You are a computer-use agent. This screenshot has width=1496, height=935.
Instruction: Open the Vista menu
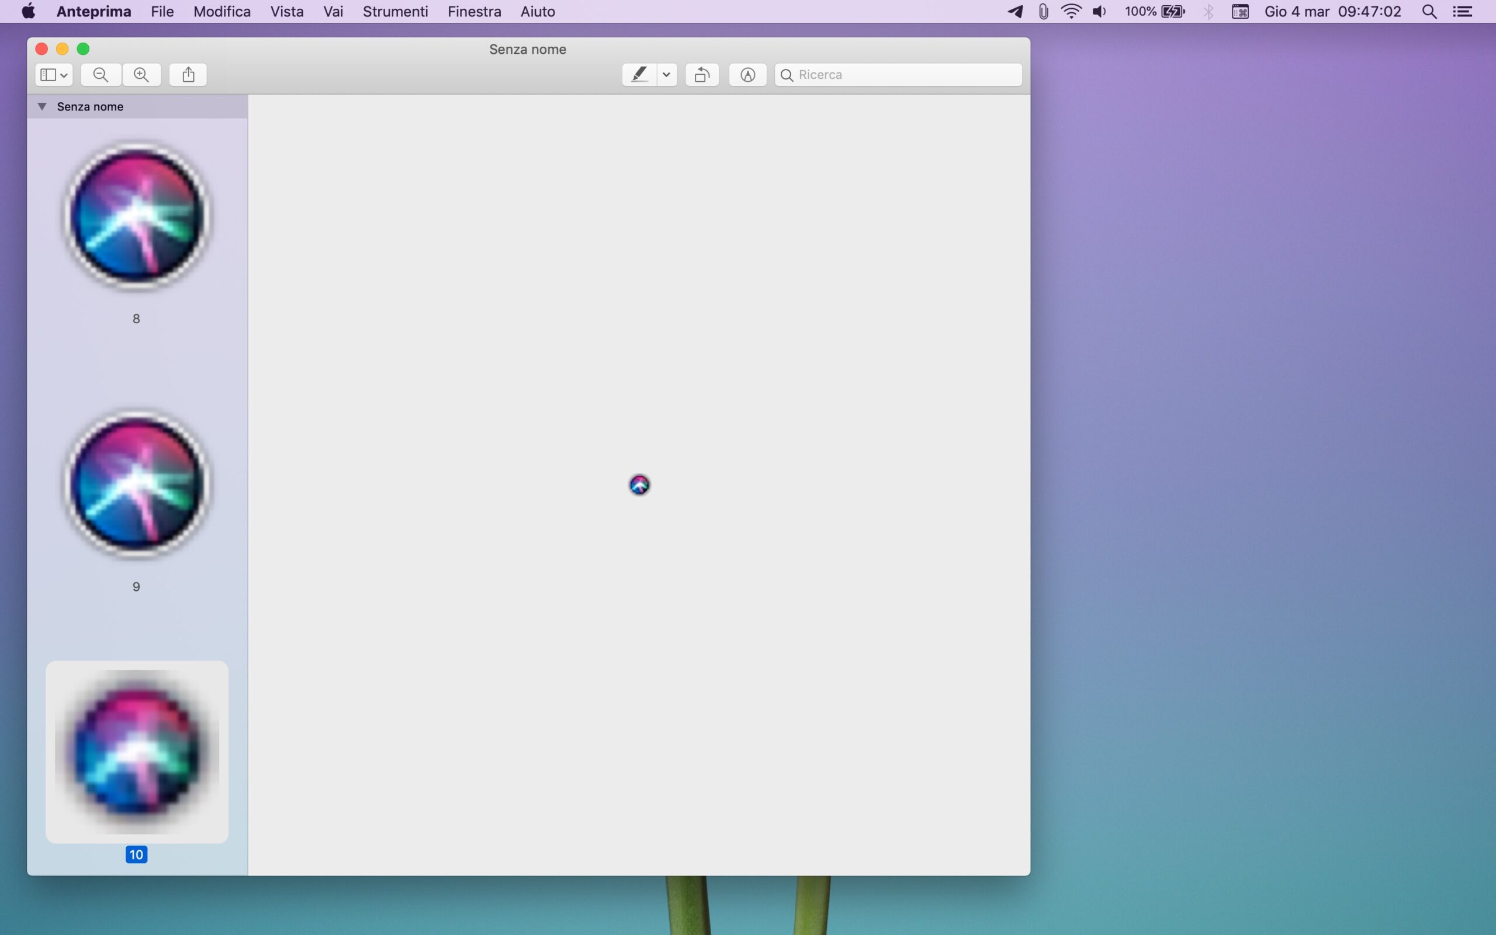(x=287, y=12)
